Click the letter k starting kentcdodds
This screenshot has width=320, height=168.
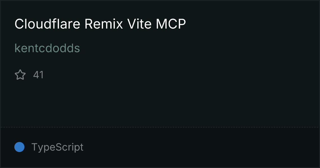click(x=17, y=48)
